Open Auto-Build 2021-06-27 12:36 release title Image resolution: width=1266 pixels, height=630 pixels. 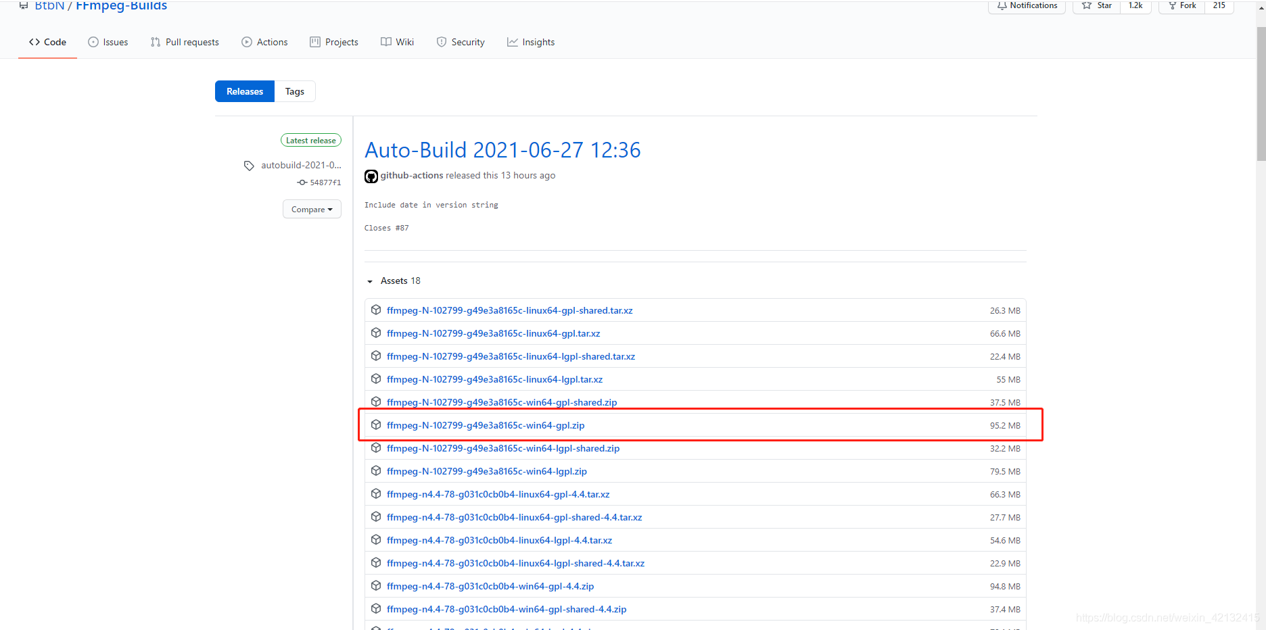click(x=502, y=150)
